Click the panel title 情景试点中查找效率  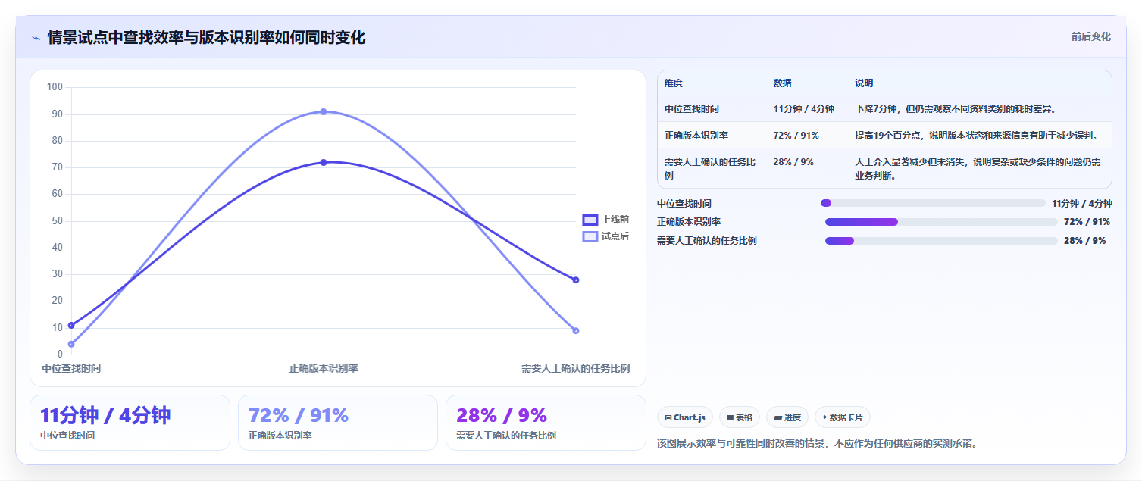point(206,37)
